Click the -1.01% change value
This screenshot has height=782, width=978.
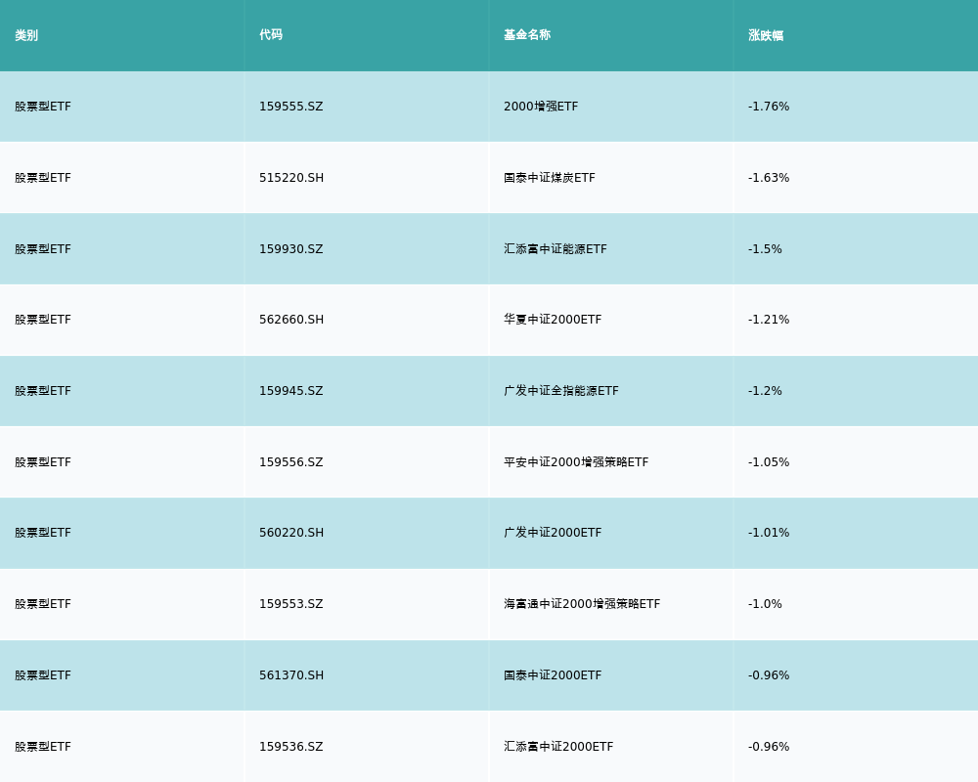point(769,533)
